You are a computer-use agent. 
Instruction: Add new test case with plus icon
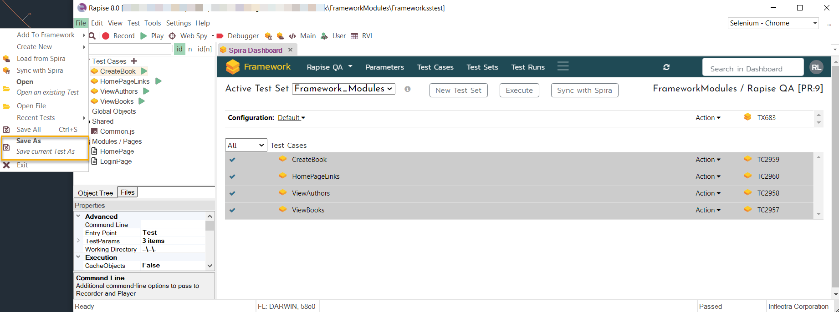click(134, 61)
